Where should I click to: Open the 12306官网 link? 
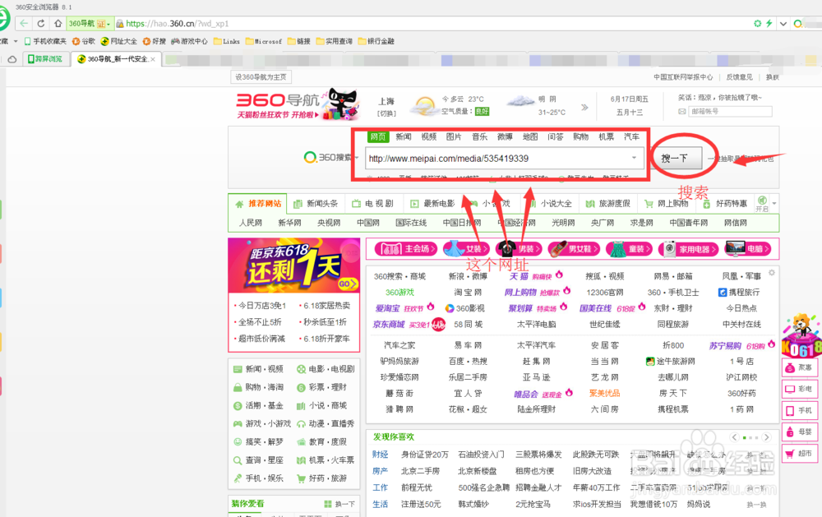(x=604, y=293)
